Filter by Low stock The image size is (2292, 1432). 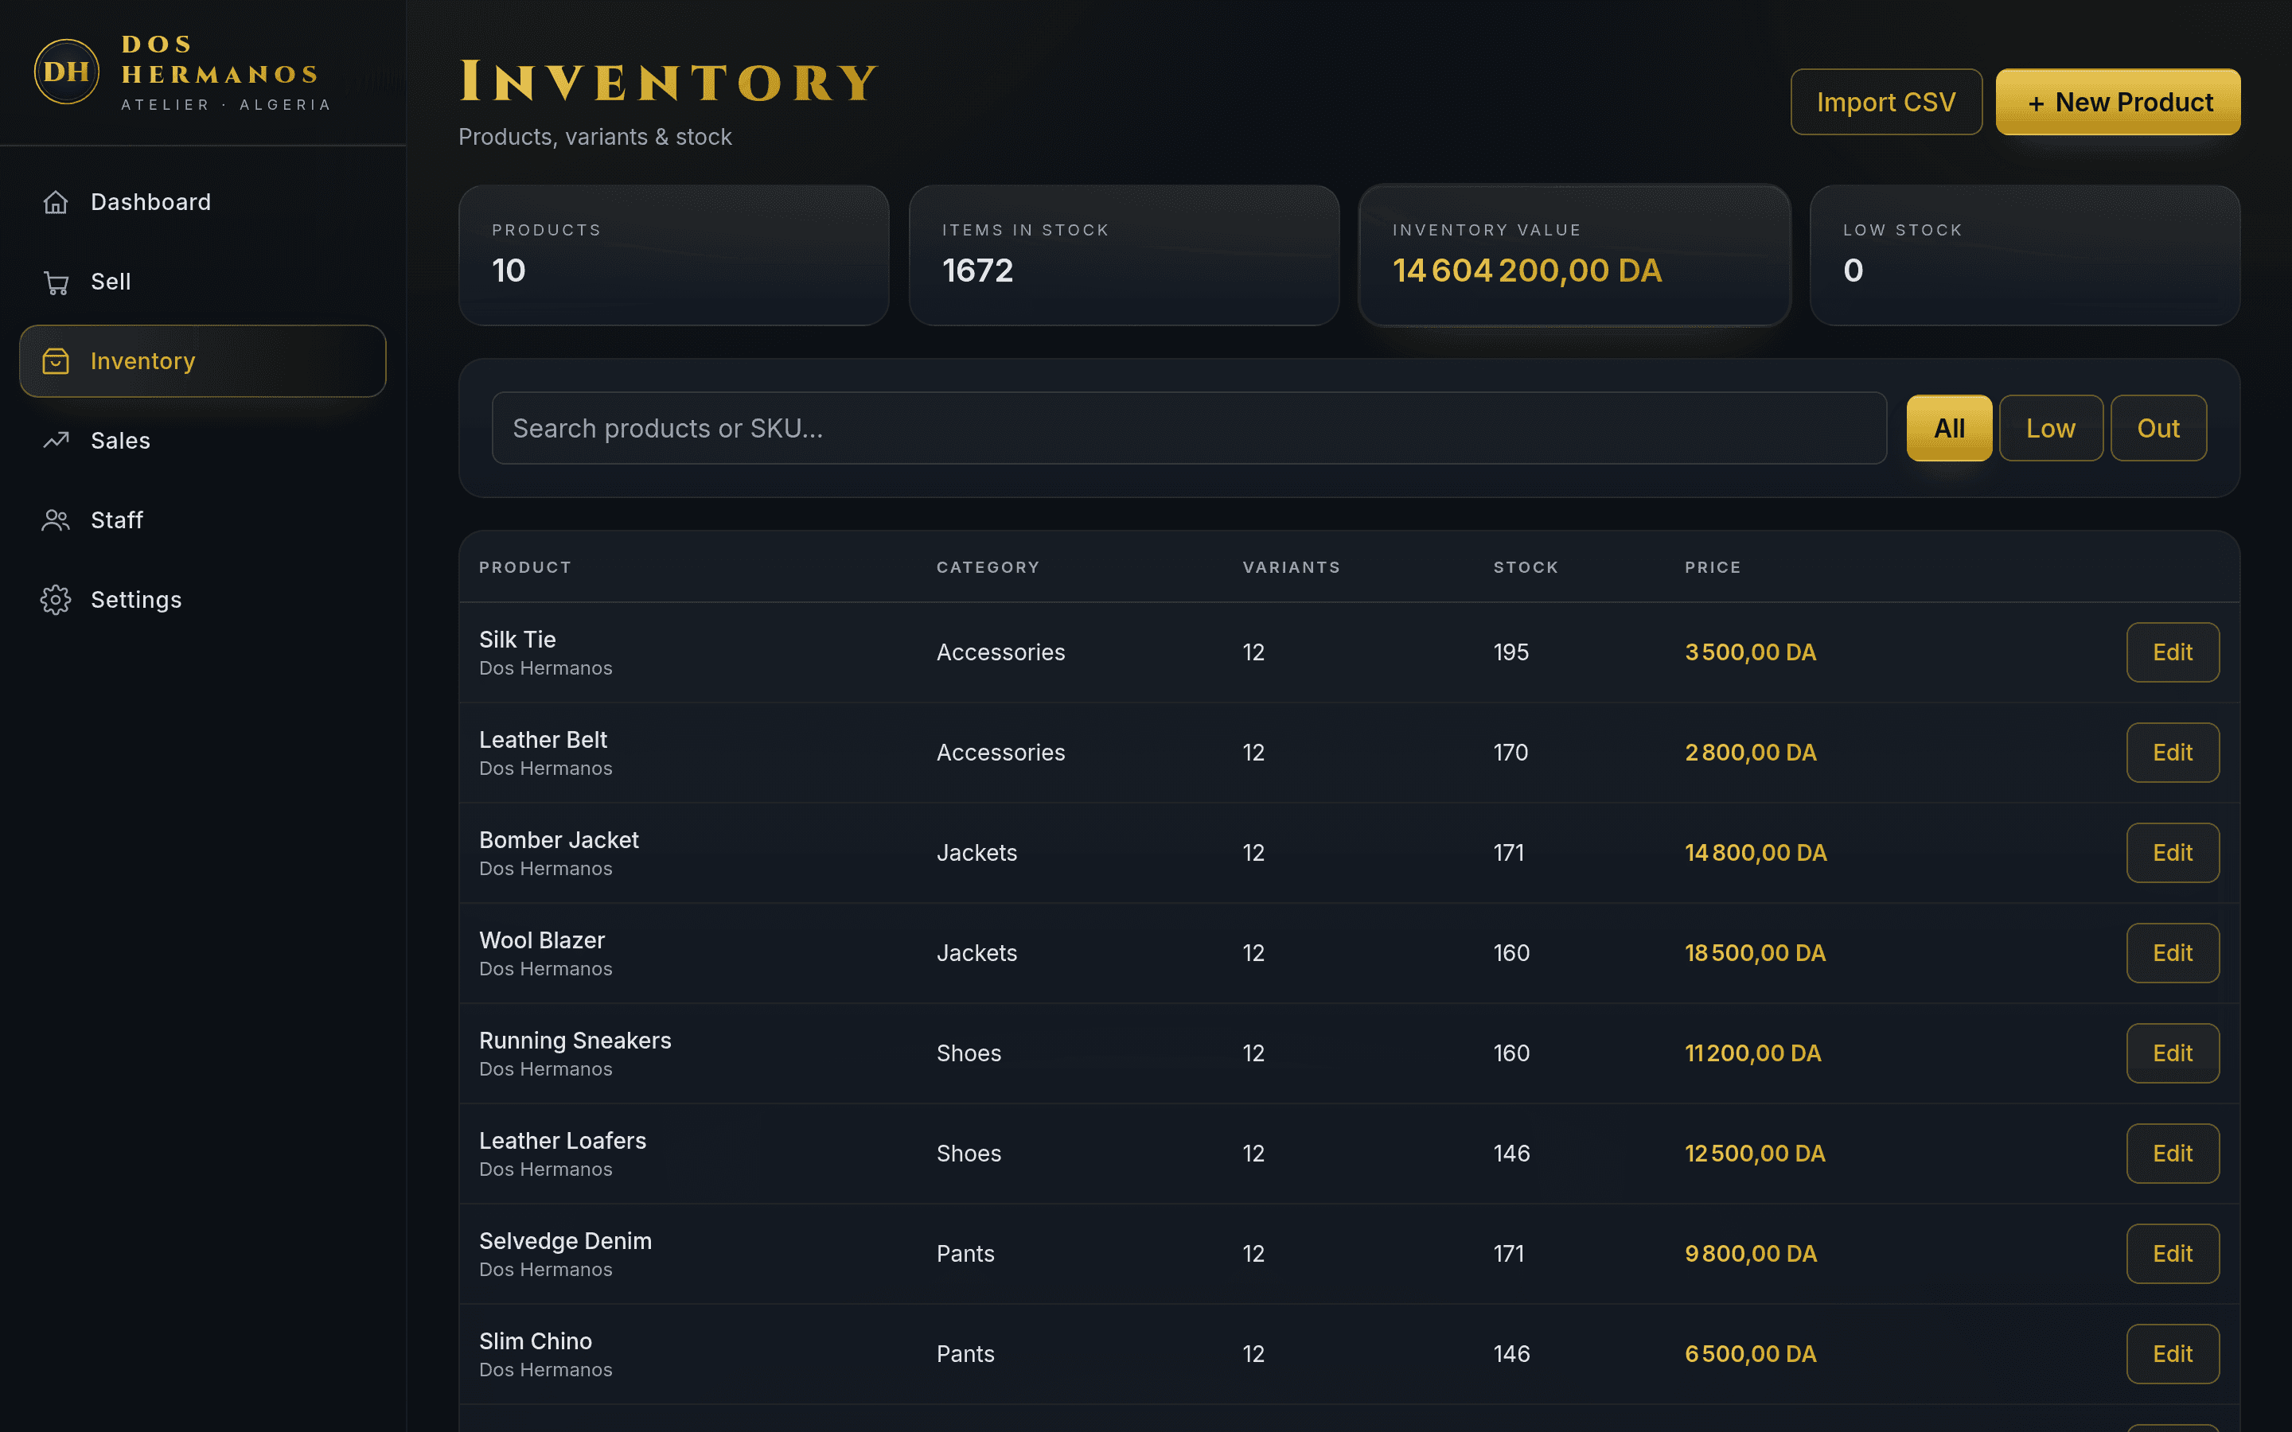(2051, 428)
